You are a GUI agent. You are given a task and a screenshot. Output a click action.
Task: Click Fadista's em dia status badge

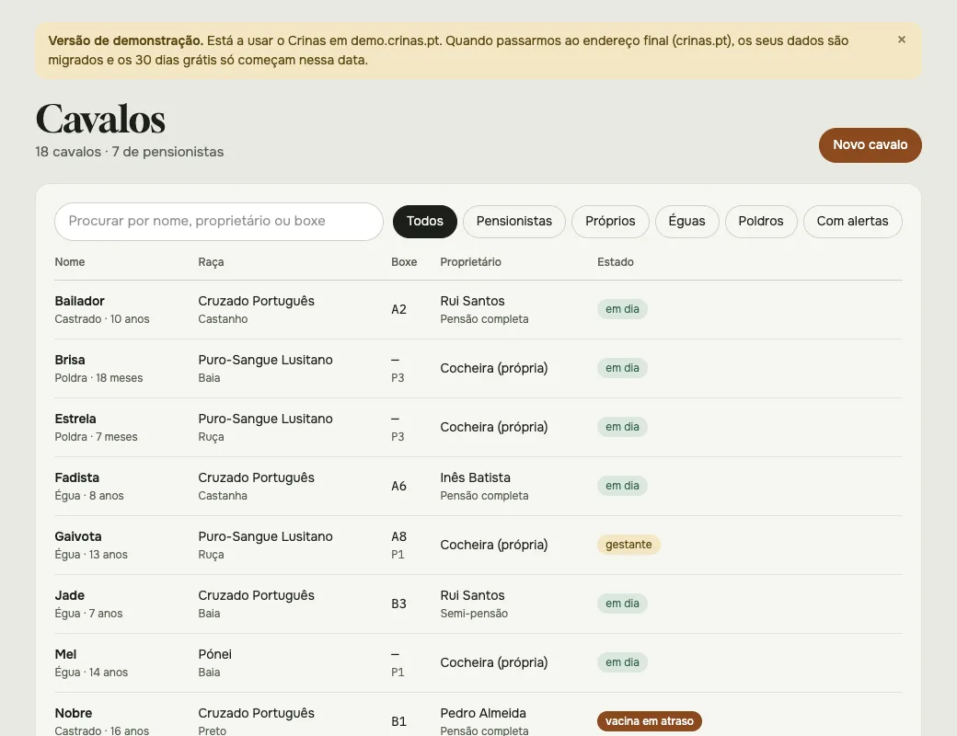pos(622,486)
